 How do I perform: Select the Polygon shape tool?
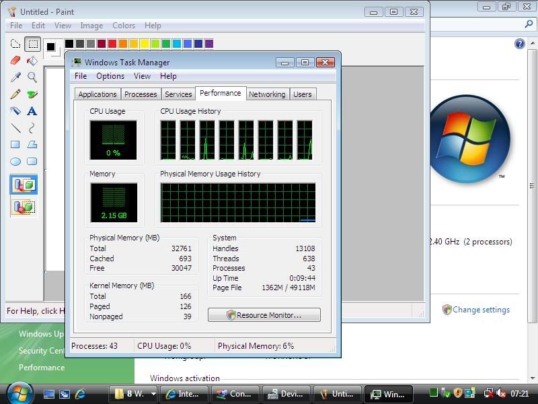coord(32,145)
